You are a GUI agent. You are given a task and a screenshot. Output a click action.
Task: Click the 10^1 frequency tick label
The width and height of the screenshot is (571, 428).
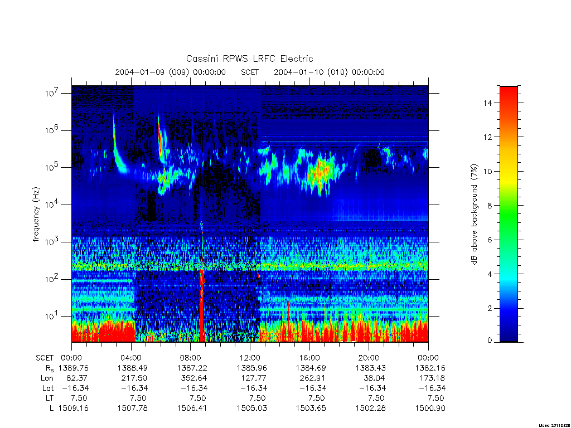52,316
